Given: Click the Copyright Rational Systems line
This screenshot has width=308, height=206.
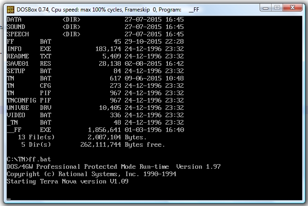Looking at the screenshot, I should point(91,174).
